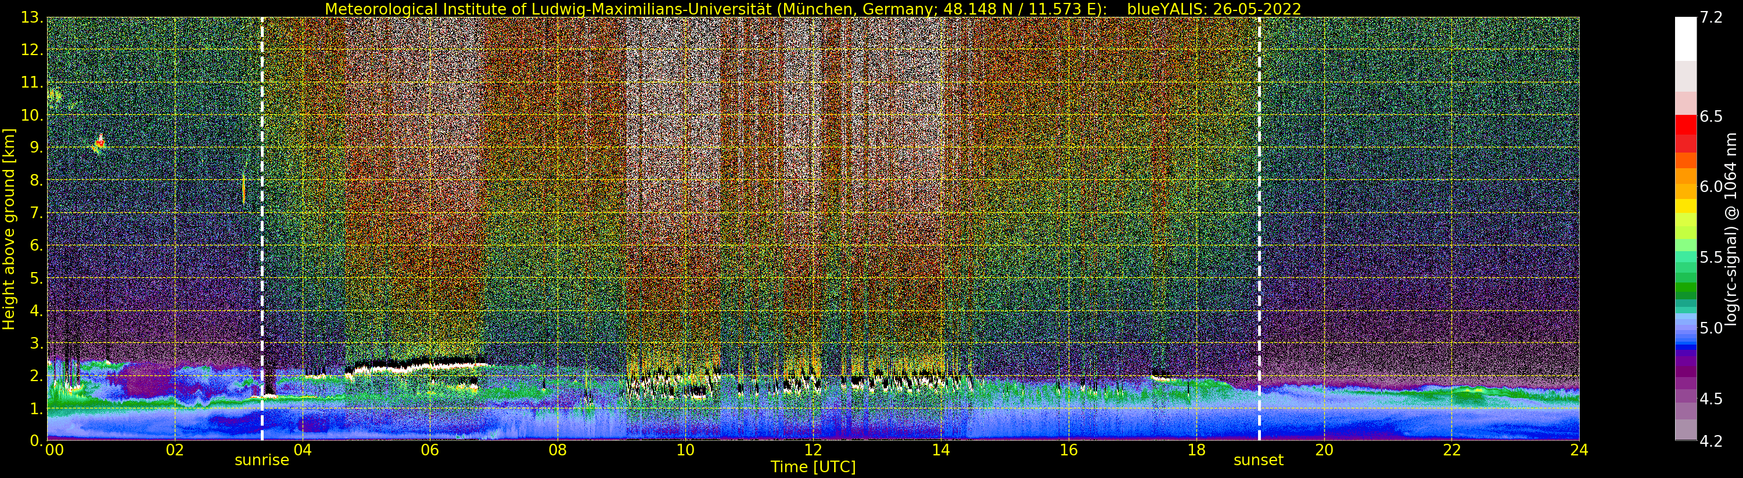This screenshot has height=478, width=1743.
Task: Click the '4.2' colorbar value
Action: pyautogui.click(x=1711, y=441)
